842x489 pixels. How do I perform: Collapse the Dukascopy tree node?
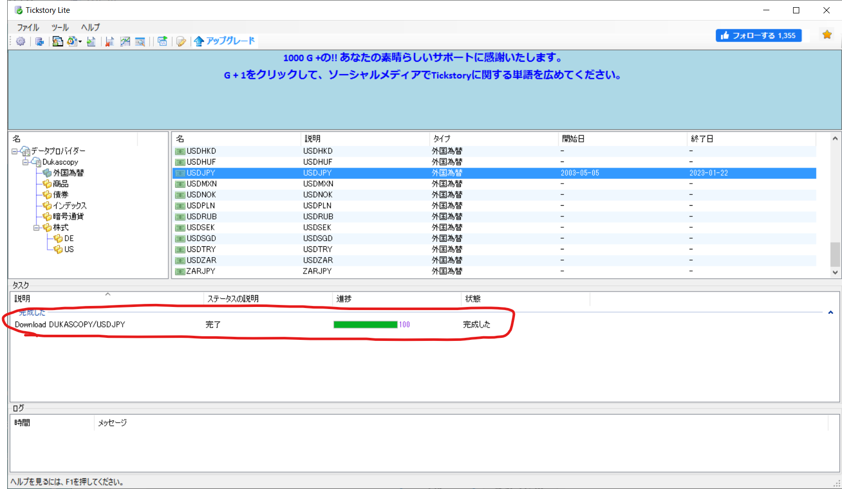coord(25,162)
